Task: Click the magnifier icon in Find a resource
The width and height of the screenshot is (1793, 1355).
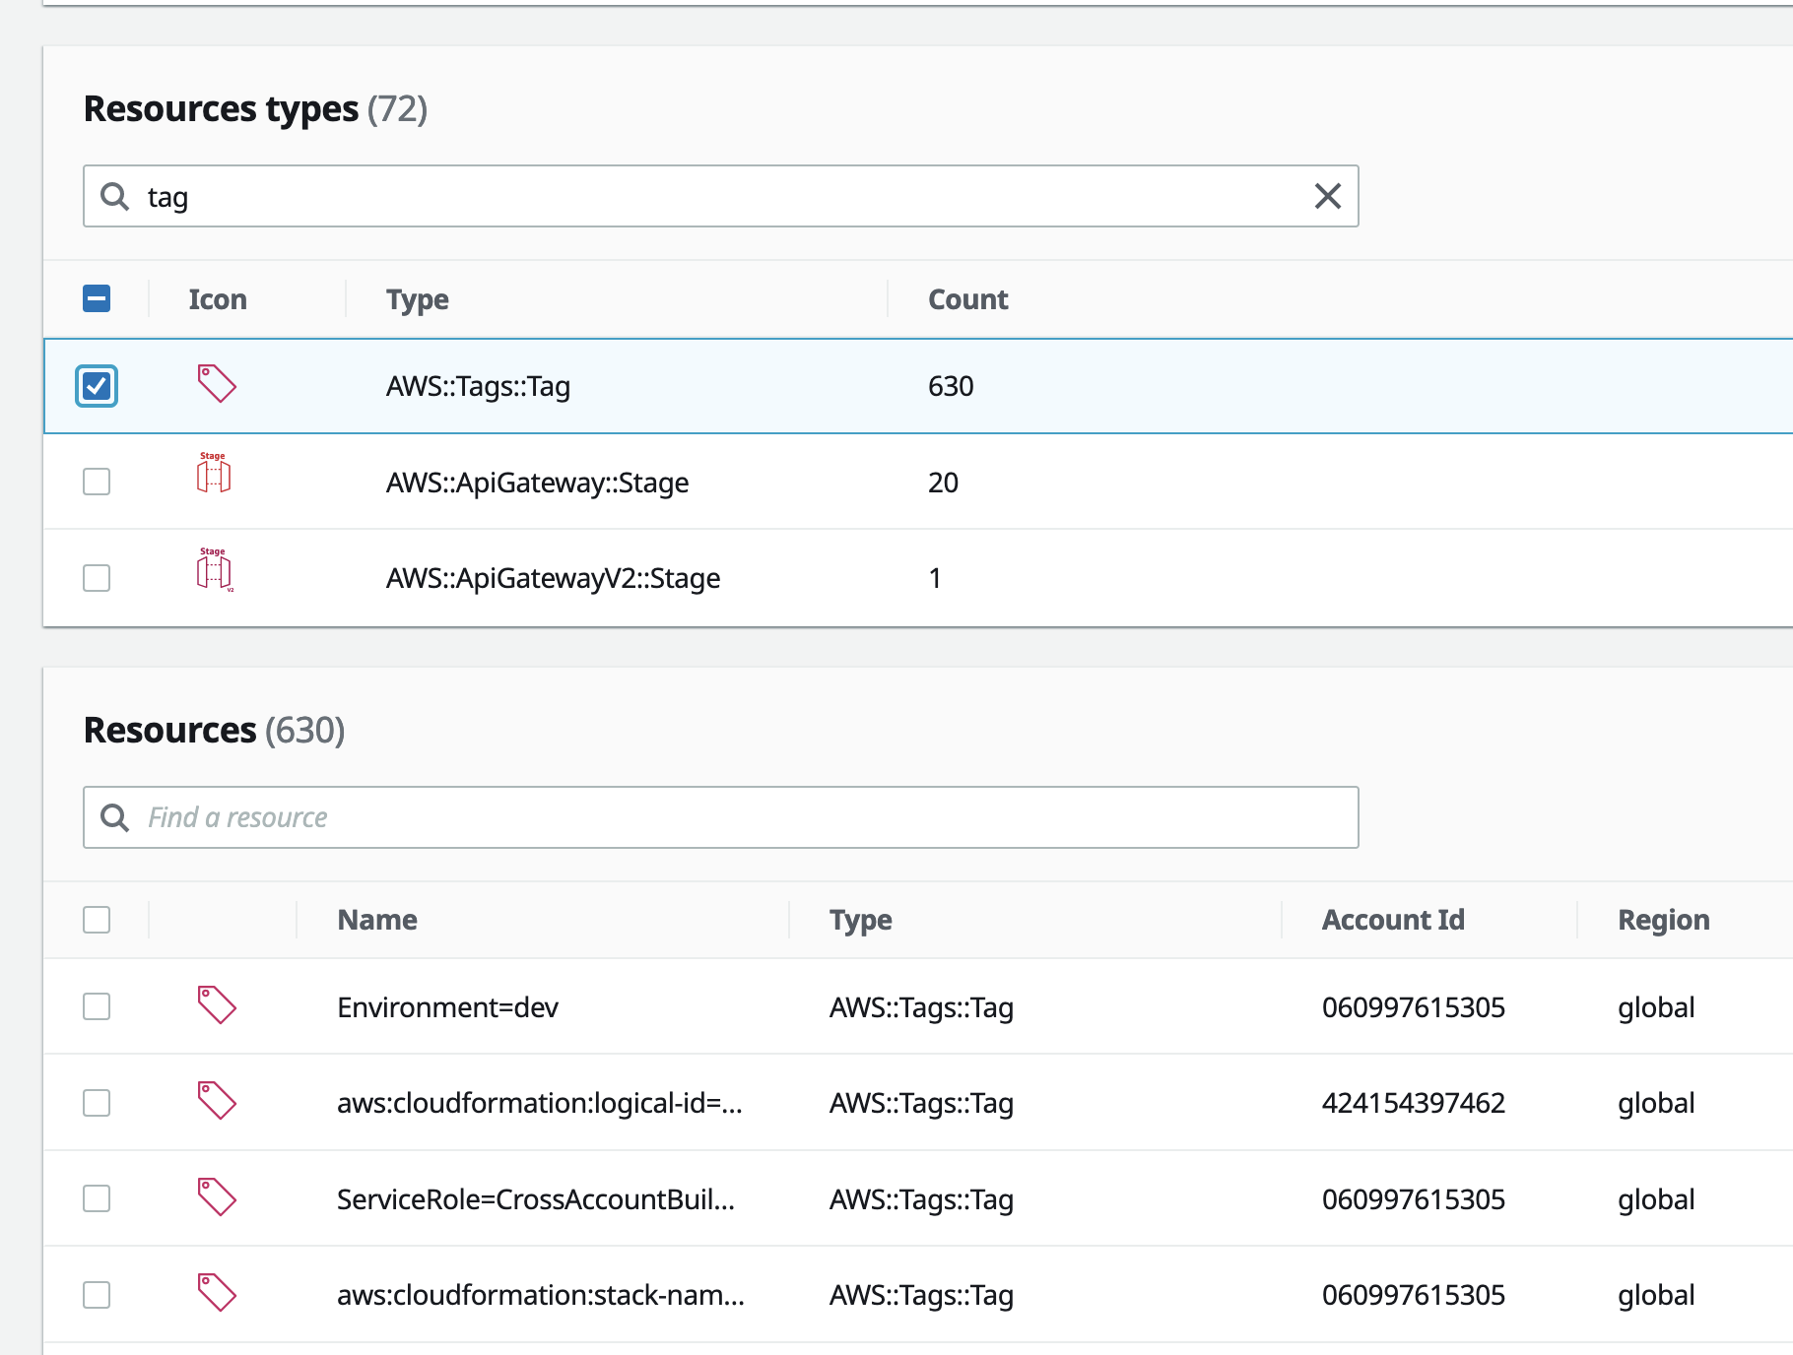Action: (x=116, y=817)
